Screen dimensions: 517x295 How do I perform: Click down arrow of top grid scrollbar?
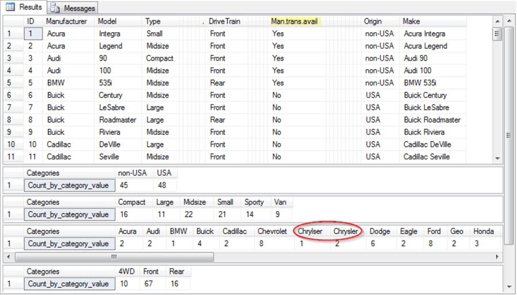click(x=497, y=158)
